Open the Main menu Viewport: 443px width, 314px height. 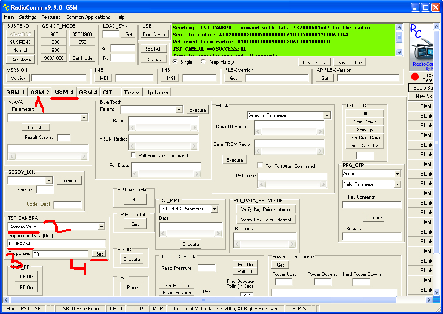click(9, 17)
